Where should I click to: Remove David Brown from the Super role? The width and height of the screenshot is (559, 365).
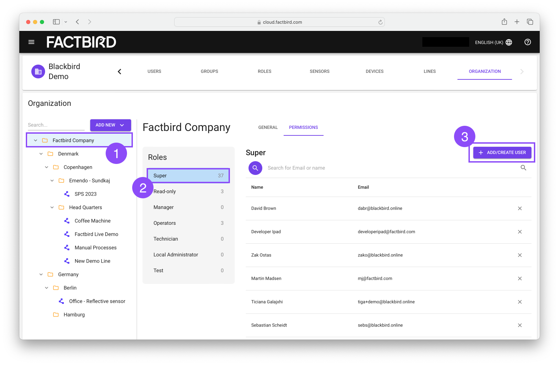pyautogui.click(x=520, y=208)
